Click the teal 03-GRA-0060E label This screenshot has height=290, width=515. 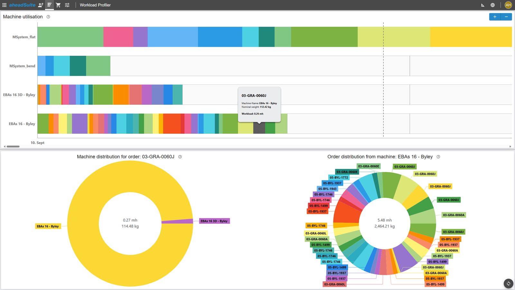[347, 172]
